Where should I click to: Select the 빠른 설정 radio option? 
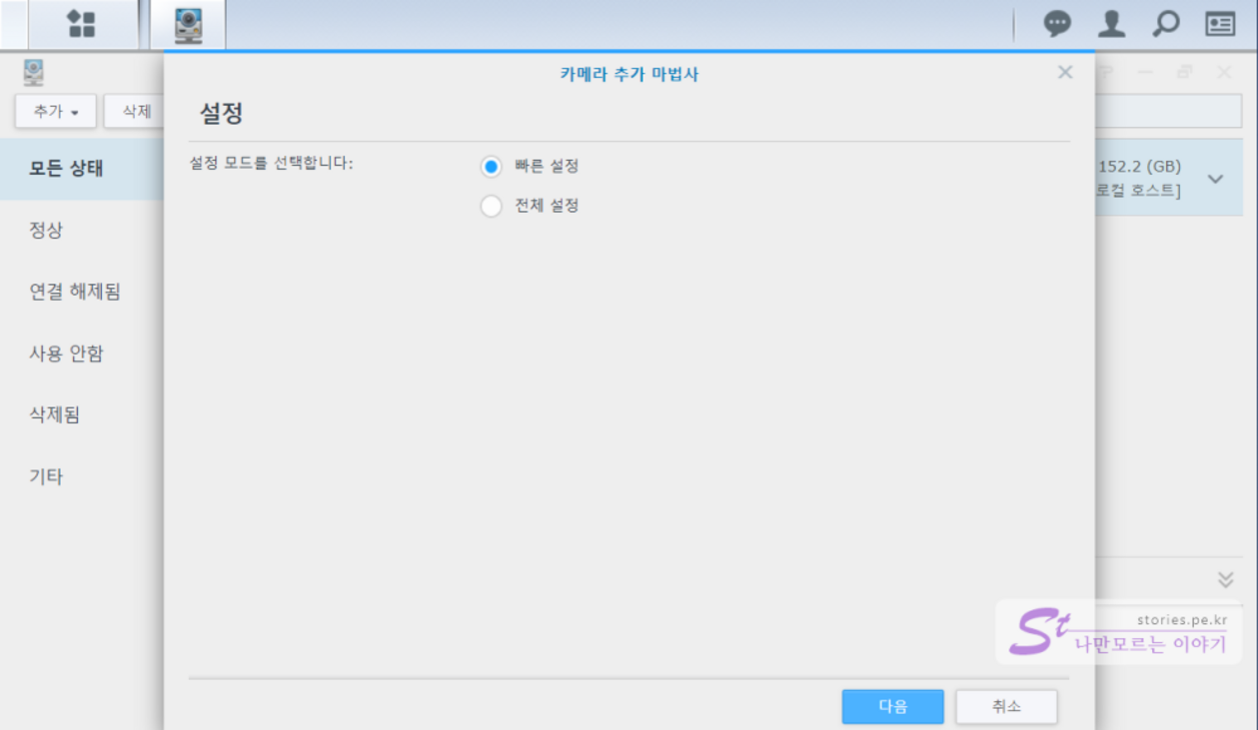tap(491, 167)
